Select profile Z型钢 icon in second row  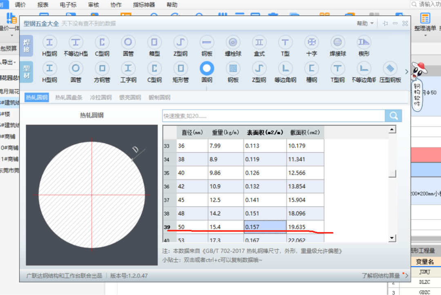[259, 68]
